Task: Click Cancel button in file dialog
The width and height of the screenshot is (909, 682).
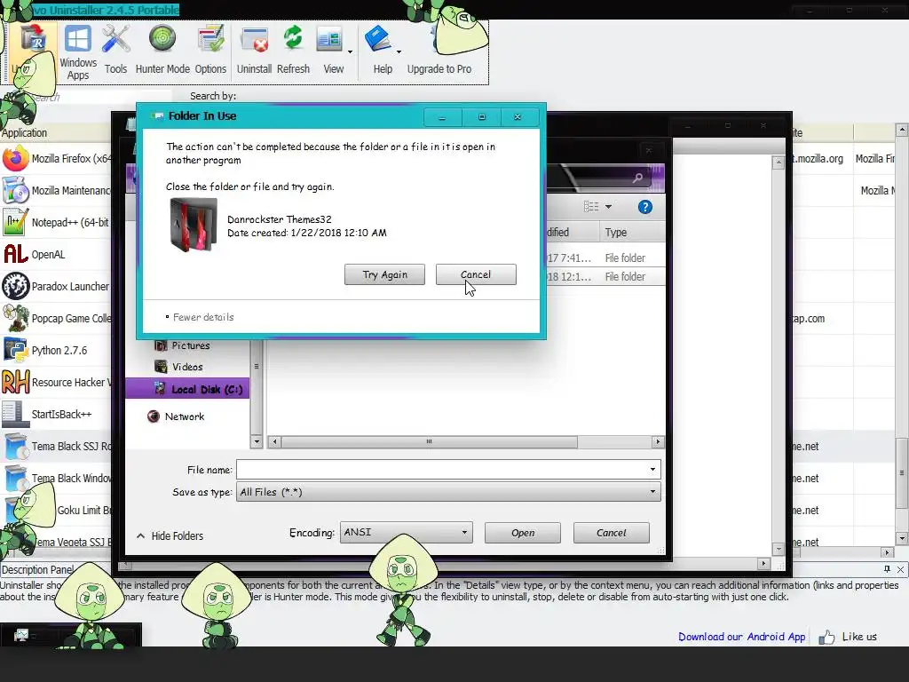Action: [x=611, y=533]
